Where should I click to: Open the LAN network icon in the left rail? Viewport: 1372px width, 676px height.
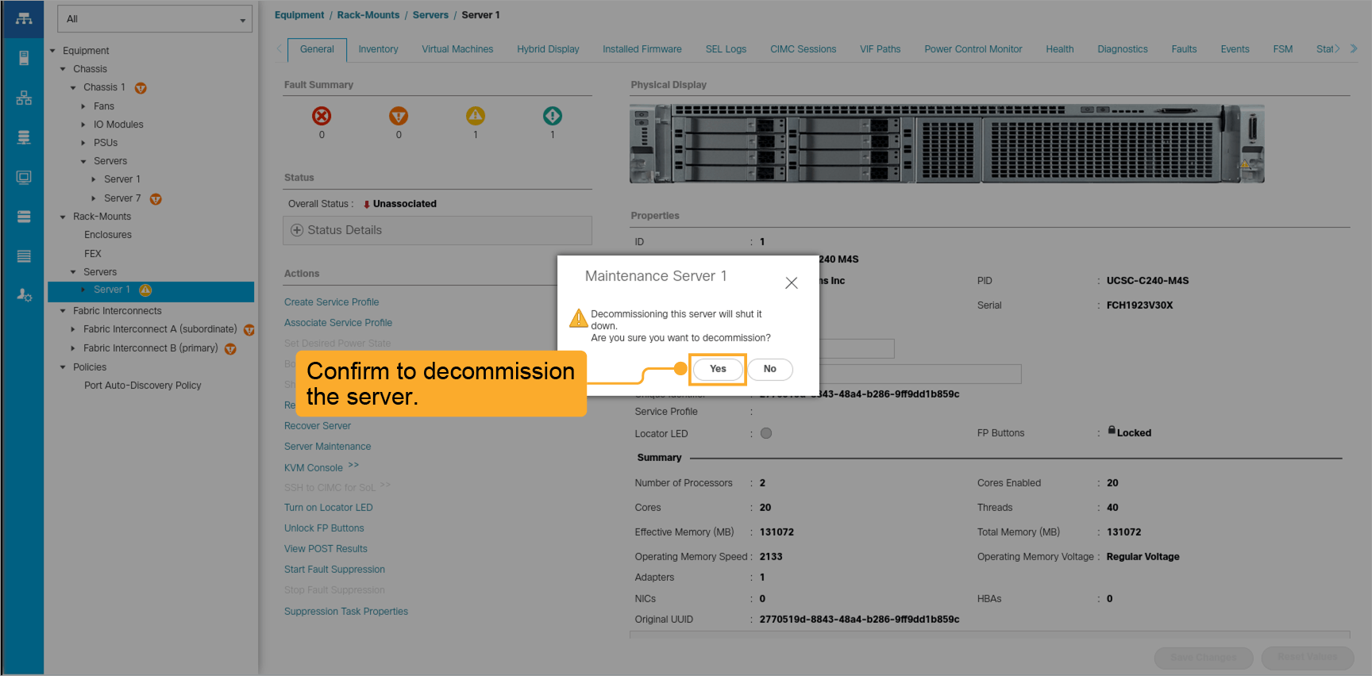[x=24, y=98]
